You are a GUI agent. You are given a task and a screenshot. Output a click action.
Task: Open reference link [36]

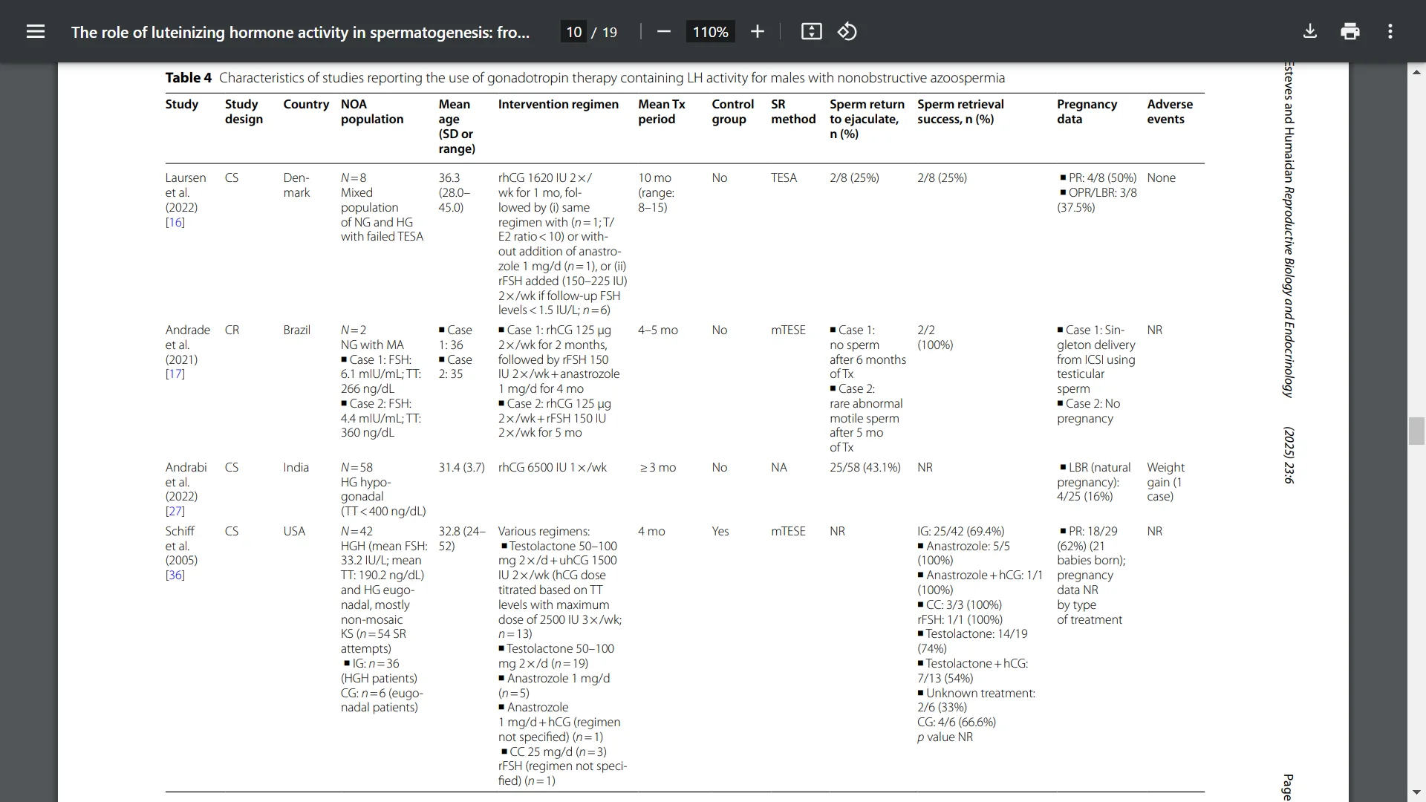(175, 575)
